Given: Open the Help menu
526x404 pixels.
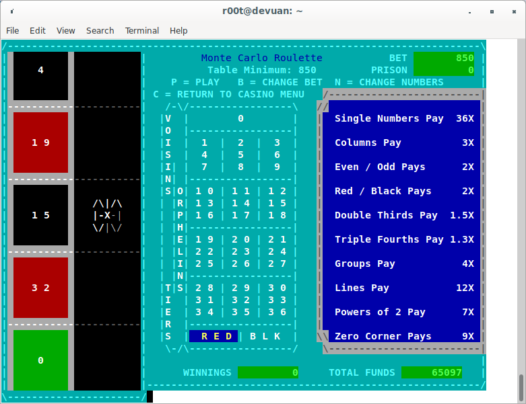Looking at the screenshot, I should [178, 30].
